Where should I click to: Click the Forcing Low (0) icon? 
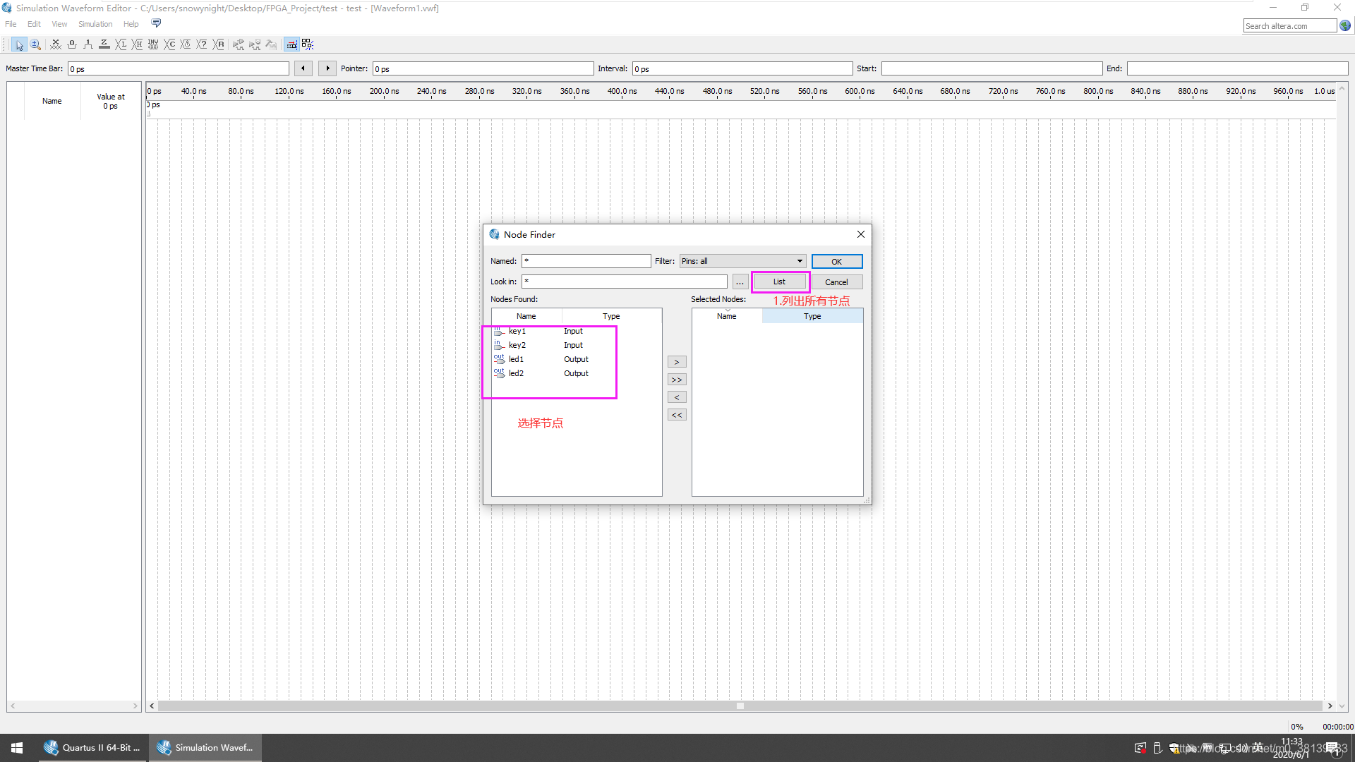(72, 44)
